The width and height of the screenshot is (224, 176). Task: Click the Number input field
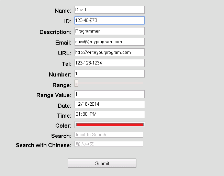coord(109,74)
